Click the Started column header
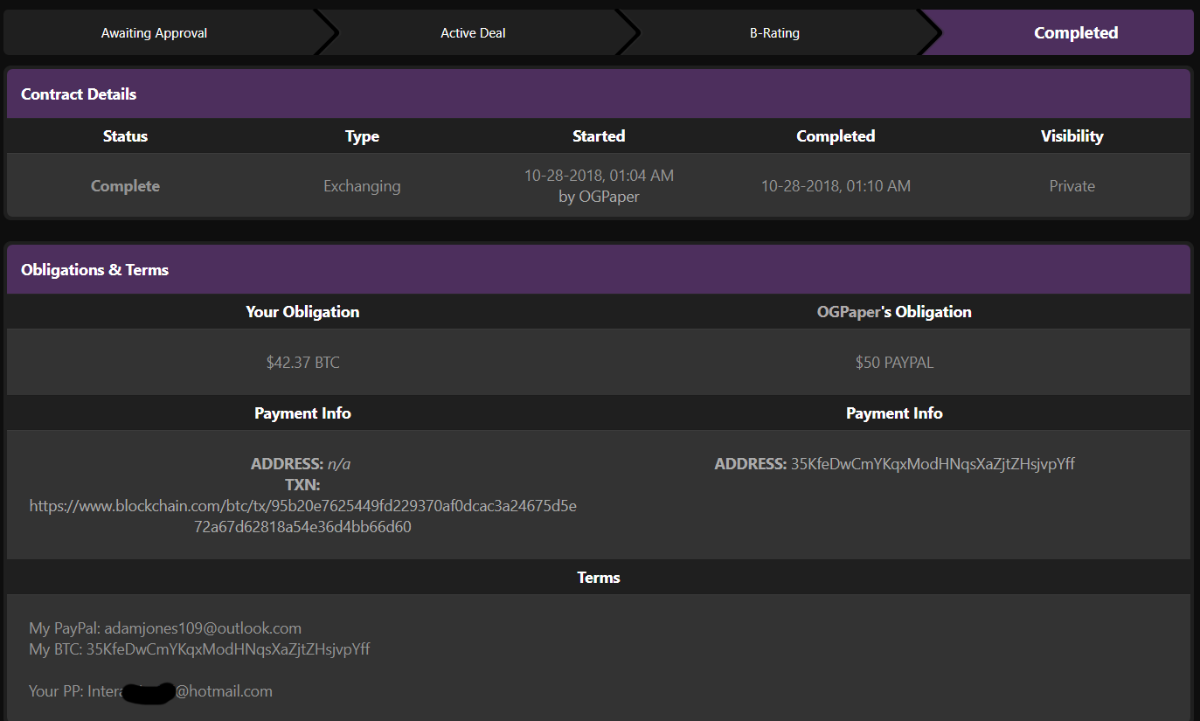The height and width of the screenshot is (721, 1200). tap(599, 135)
